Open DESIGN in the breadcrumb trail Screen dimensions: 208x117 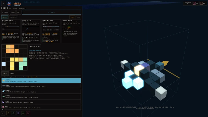pos(32,2)
